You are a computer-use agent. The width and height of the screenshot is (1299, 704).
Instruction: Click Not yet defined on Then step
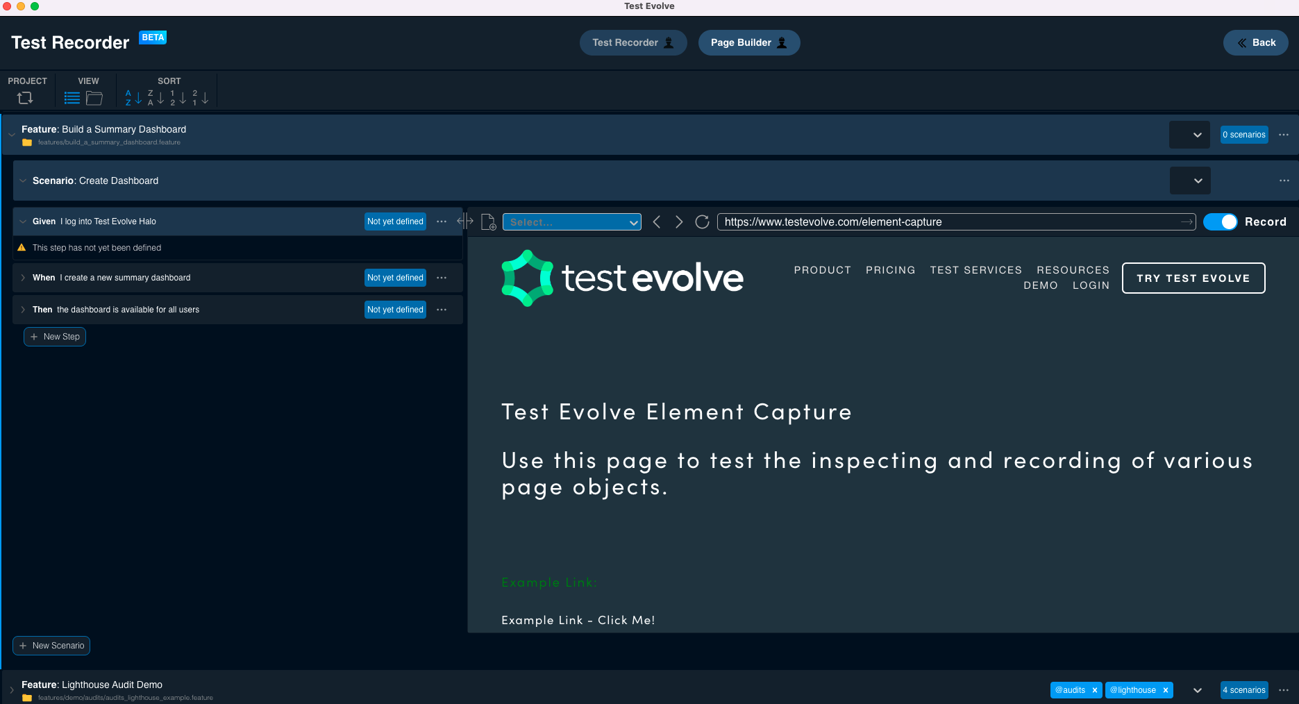tap(395, 310)
